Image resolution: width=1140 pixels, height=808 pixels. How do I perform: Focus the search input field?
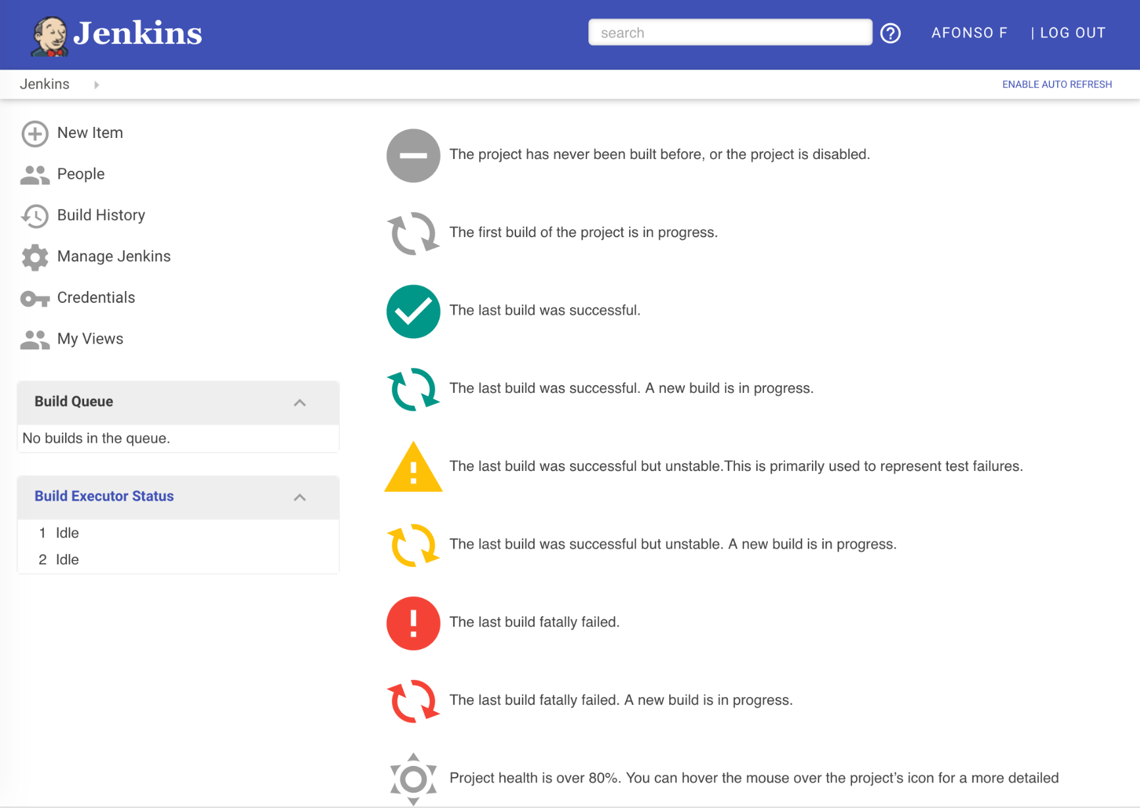pos(730,32)
